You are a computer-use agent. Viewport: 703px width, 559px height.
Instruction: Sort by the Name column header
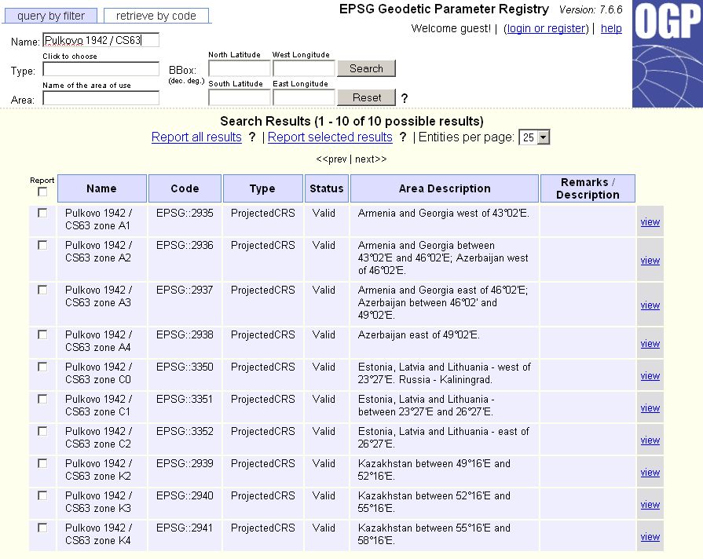(102, 188)
